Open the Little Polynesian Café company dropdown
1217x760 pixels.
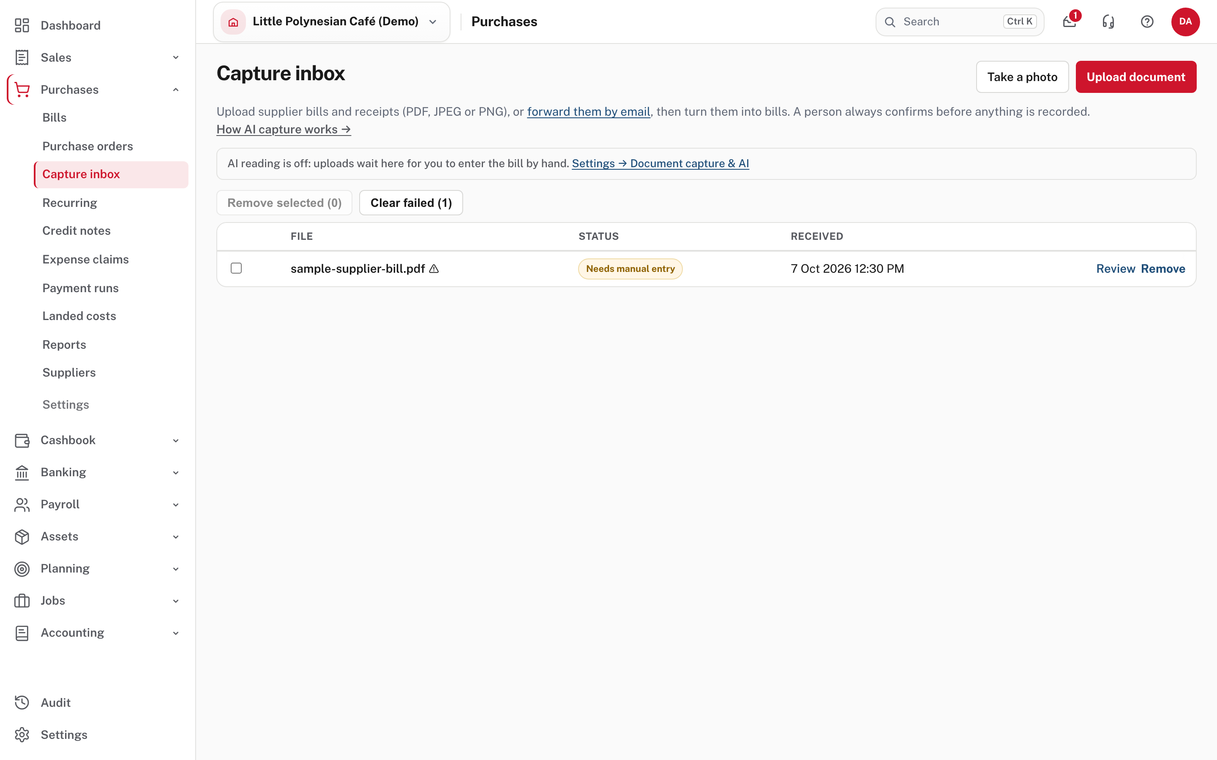(x=331, y=22)
